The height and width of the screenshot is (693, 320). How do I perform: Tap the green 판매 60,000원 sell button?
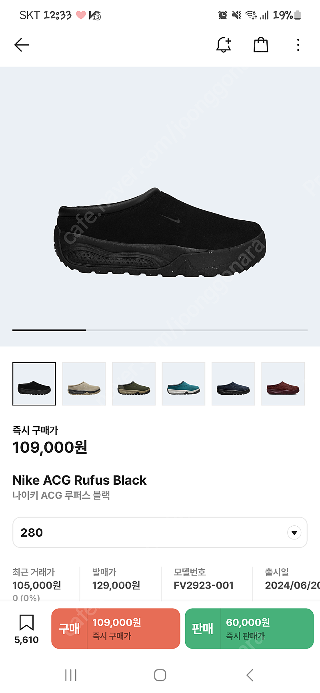249,629
